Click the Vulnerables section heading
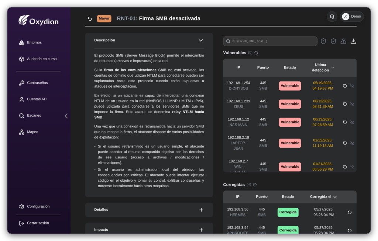378x241 pixels. click(234, 53)
